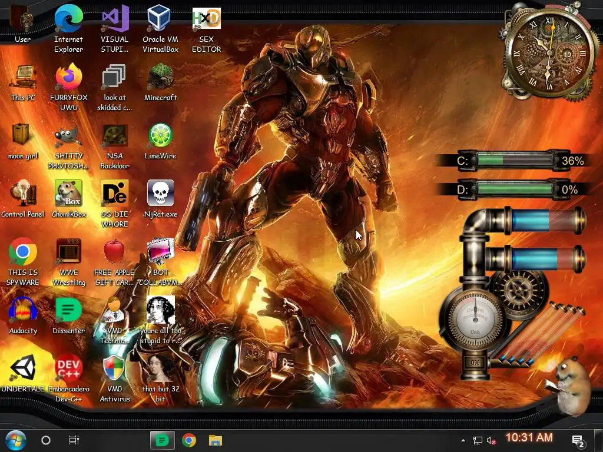Select the Dissenter desktop icon
The height and width of the screenshot is (452, 603).
(68, 315)
